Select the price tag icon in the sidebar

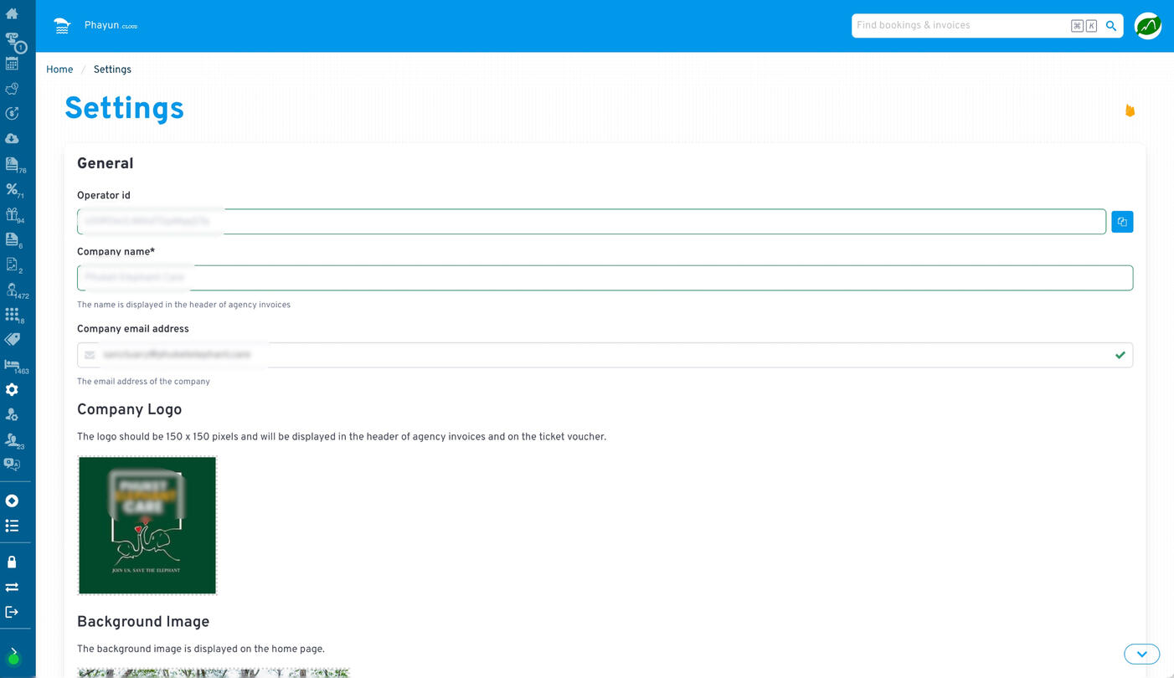click(x=12, y=339)
